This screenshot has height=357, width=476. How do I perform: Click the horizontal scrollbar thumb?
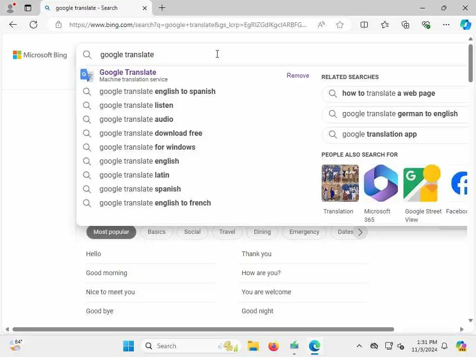pos(203,330)
